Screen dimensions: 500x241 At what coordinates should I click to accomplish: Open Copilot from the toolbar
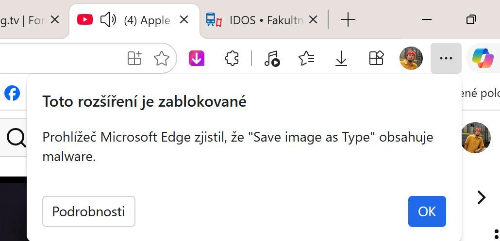483,58
